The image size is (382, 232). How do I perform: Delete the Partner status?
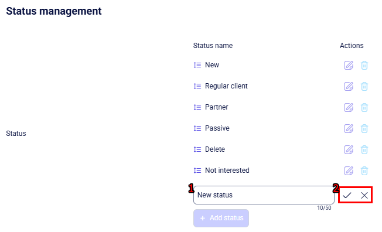(x=364, y=107)
